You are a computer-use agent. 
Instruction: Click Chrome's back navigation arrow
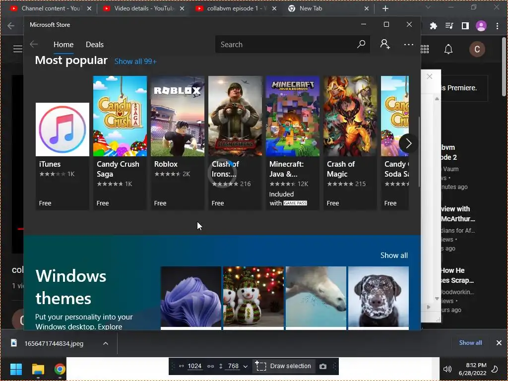pos(11,26)
